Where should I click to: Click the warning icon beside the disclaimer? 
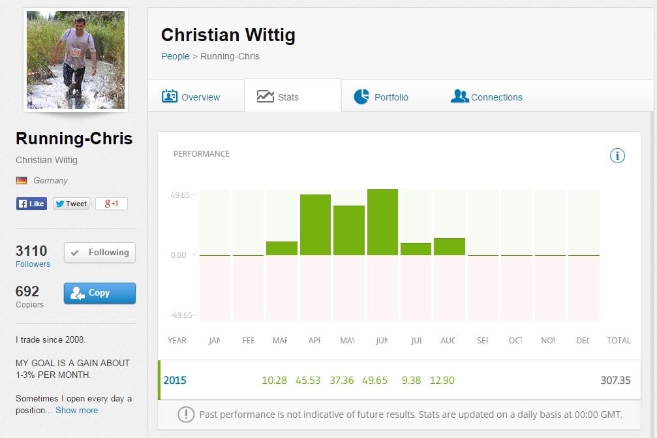[x=186, y=414]
